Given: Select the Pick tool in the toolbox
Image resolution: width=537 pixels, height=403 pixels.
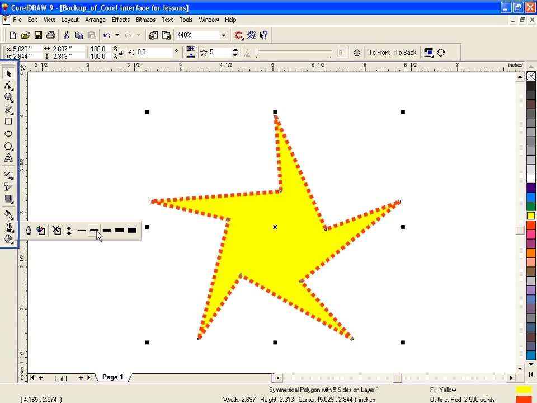Looking at the screenshot, I should 8,74.
